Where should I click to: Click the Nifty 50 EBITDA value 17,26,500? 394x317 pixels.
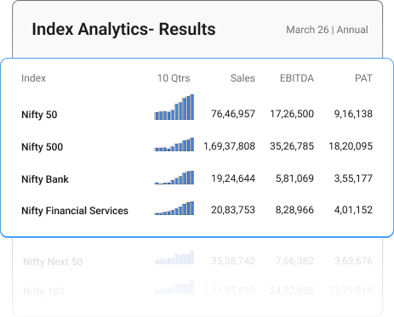[x=292, y=114]
